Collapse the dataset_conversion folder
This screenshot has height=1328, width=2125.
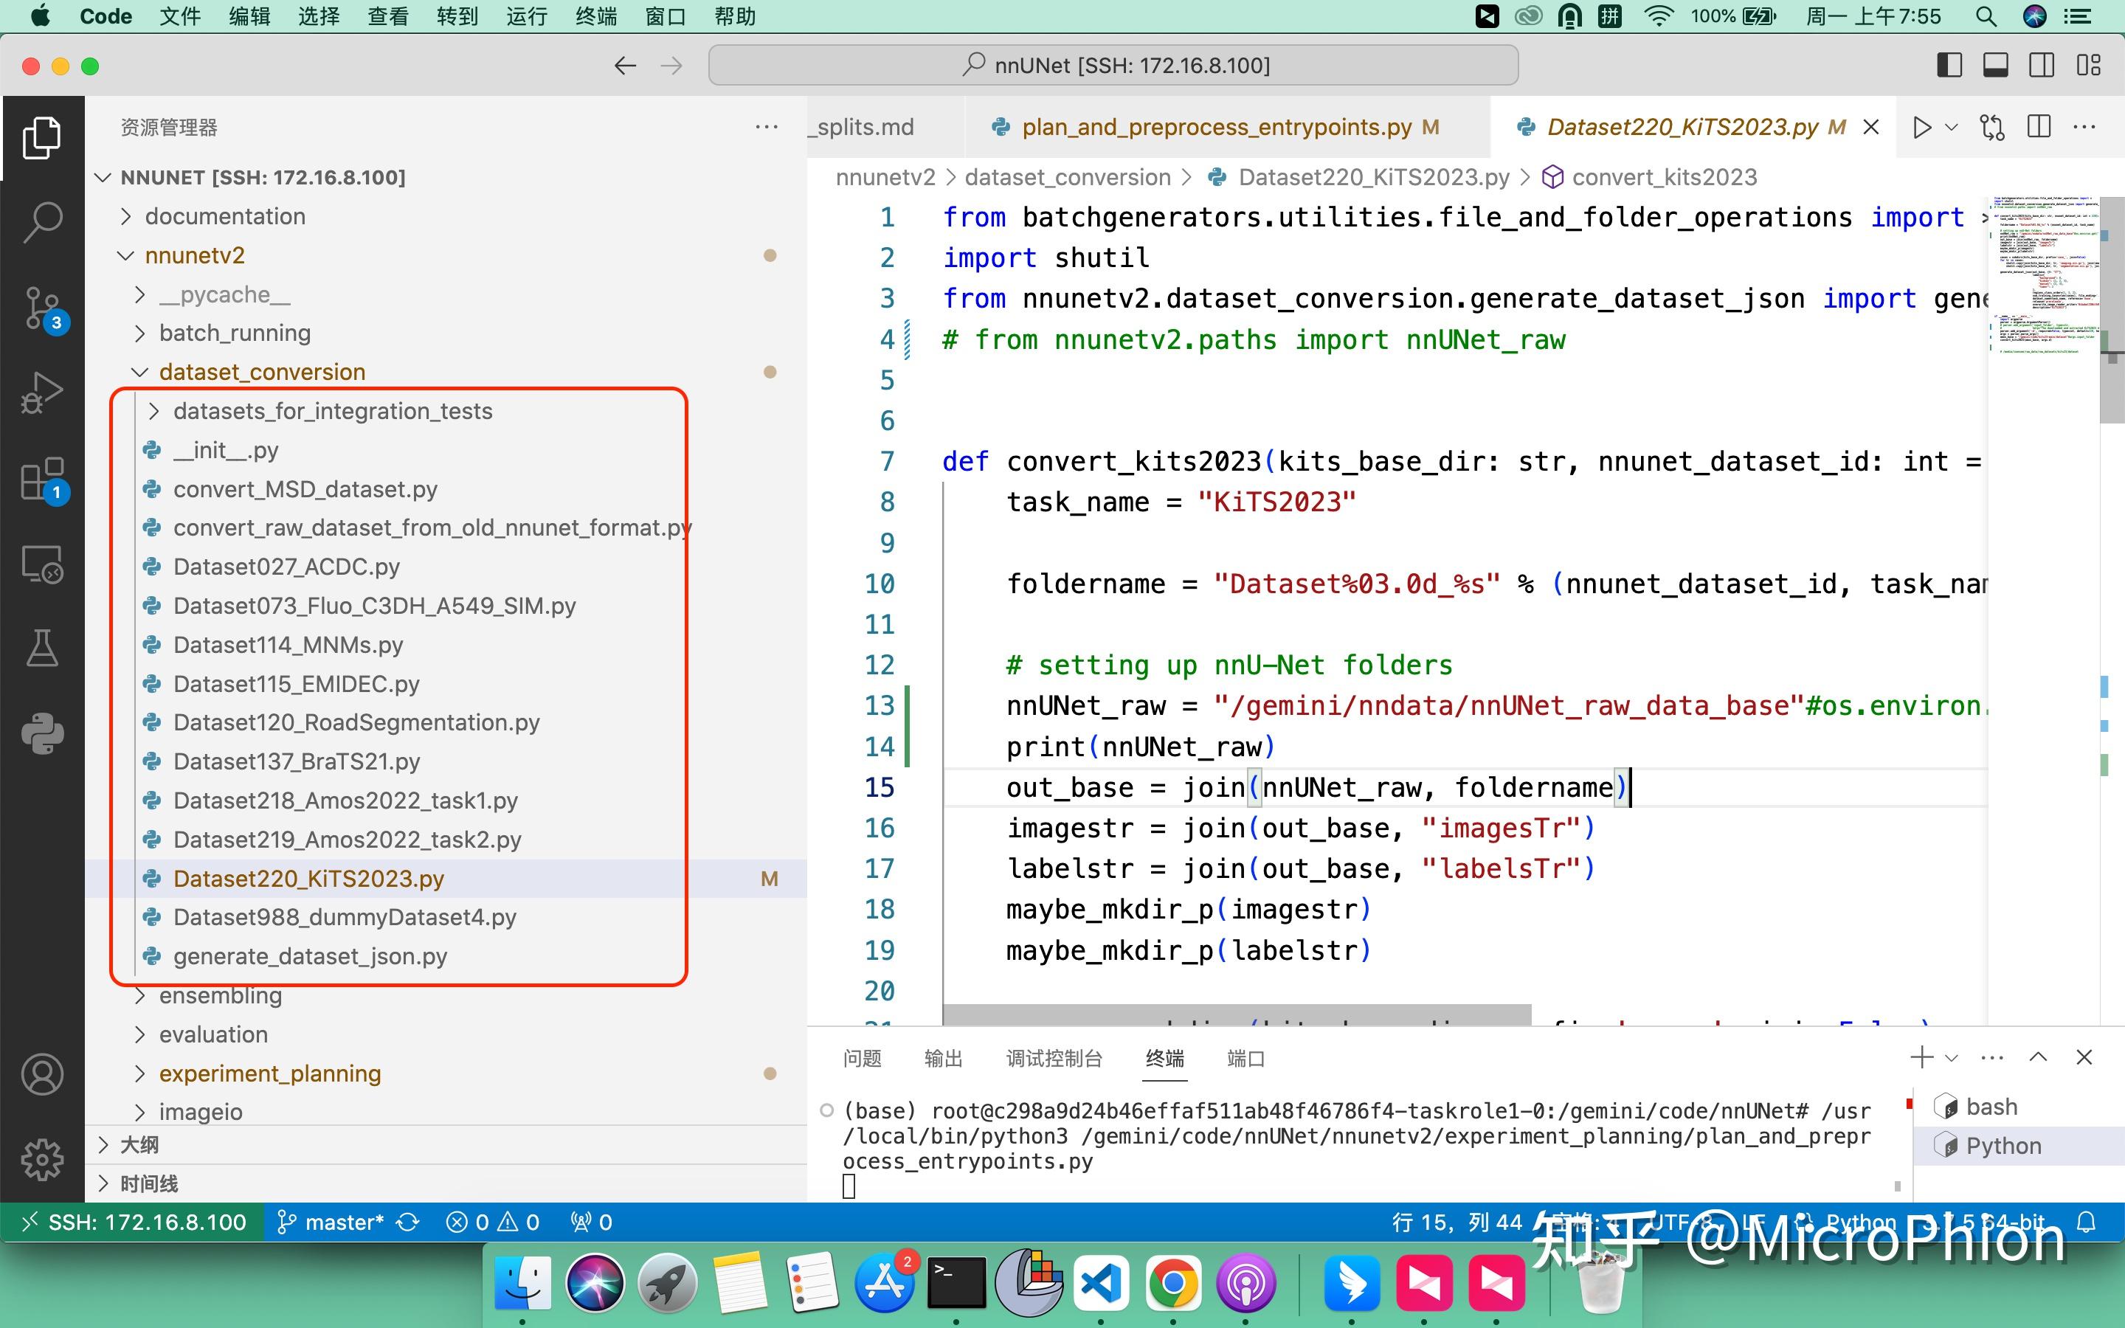pyautogui.click(x=262, y=372)
